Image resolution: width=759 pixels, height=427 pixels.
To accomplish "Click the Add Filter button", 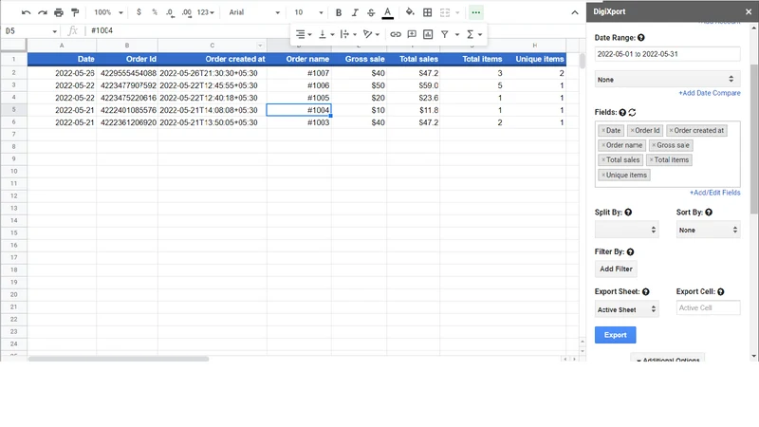I will pyautogui.click(x=616, y=269).
